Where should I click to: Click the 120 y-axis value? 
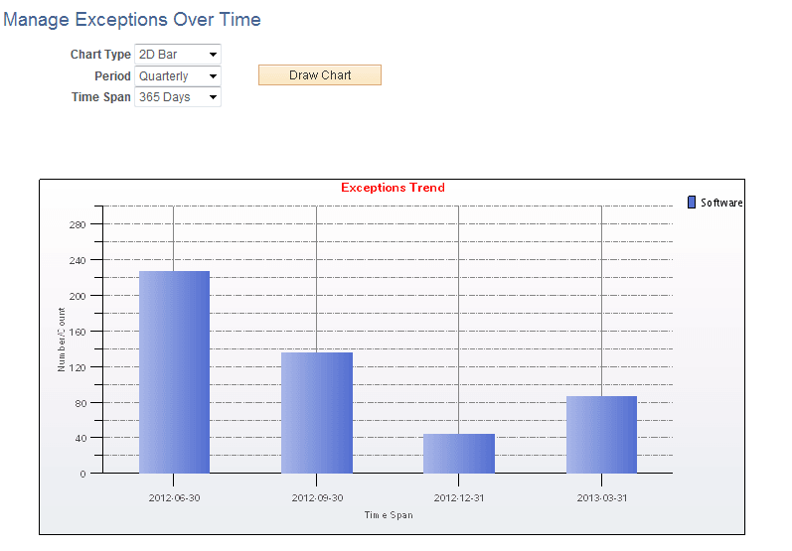(x=78, y=368)
